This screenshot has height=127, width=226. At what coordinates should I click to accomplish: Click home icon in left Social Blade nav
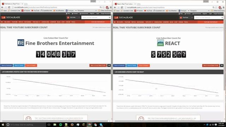[2, 22]
